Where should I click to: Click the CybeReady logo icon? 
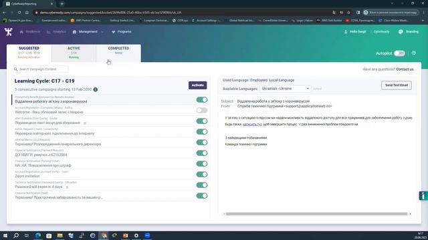[x=9, y=32]
